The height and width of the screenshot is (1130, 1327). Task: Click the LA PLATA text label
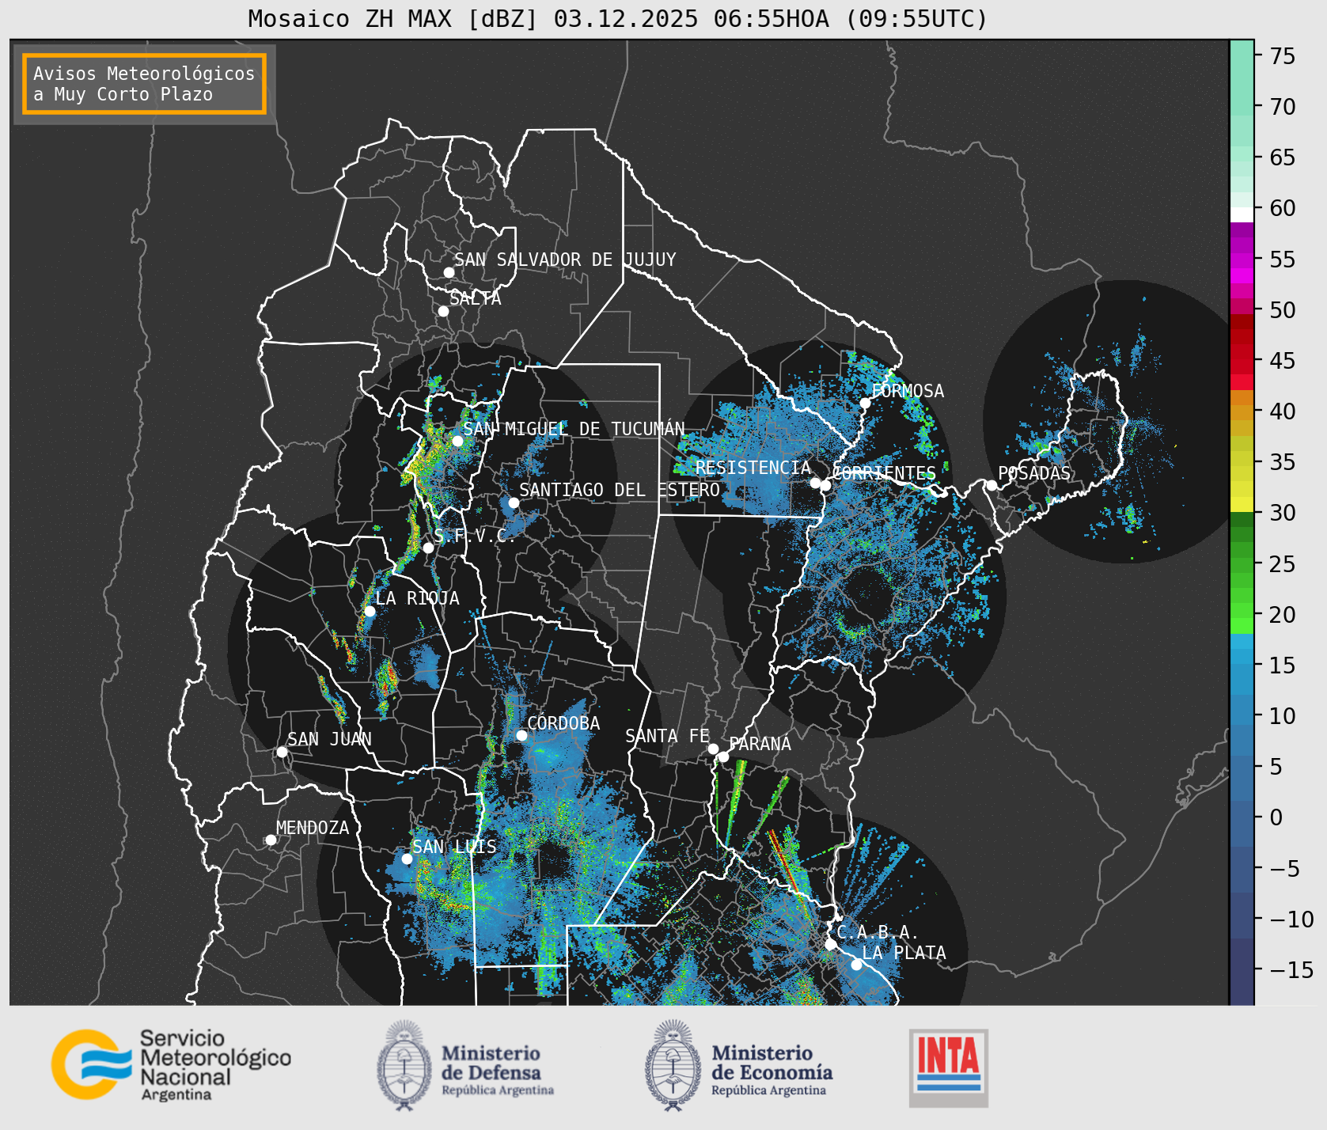click(x=904, y=953)
